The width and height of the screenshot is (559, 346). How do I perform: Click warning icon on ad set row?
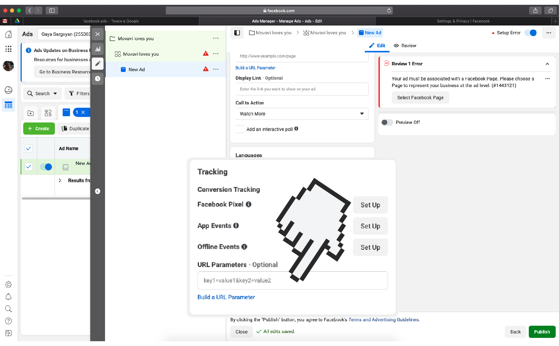[206, 53]
